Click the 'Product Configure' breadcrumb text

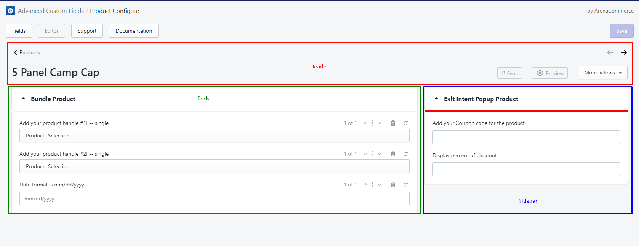pyautogui.click(x=114, y=11)
